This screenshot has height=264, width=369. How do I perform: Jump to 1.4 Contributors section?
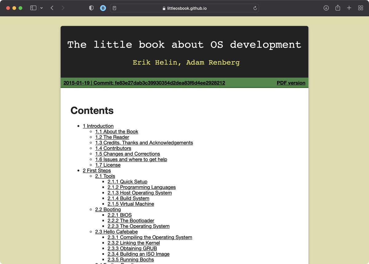point(113,148)
